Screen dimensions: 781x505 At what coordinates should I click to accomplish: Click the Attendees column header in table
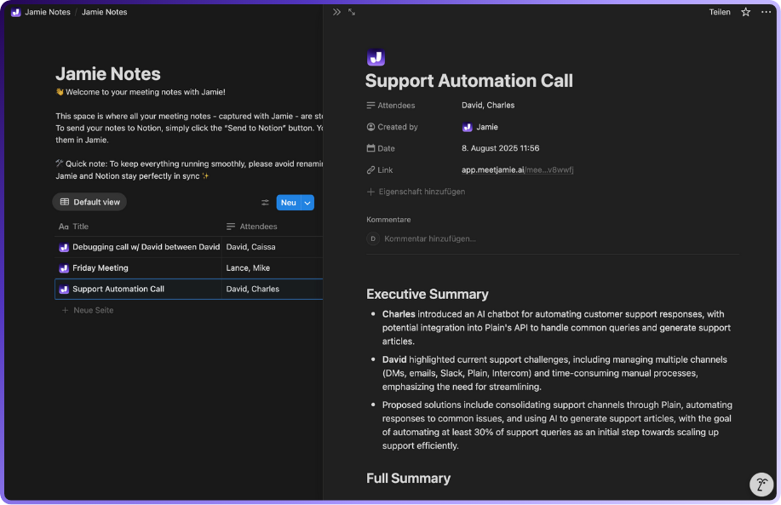[251, 227]
